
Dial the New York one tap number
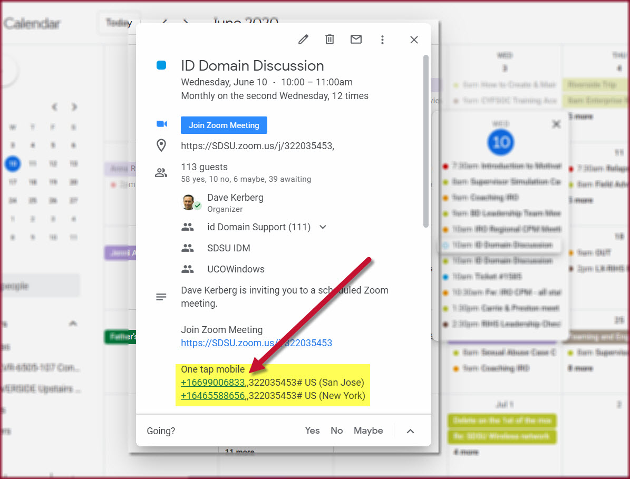pyautogui.click(x=213, y=396)
